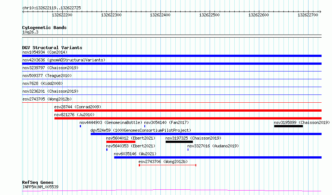Click nsv509377 (Teague2010) label
The width and height of the screenshot is (332, 195).
(x=47, y=76)
